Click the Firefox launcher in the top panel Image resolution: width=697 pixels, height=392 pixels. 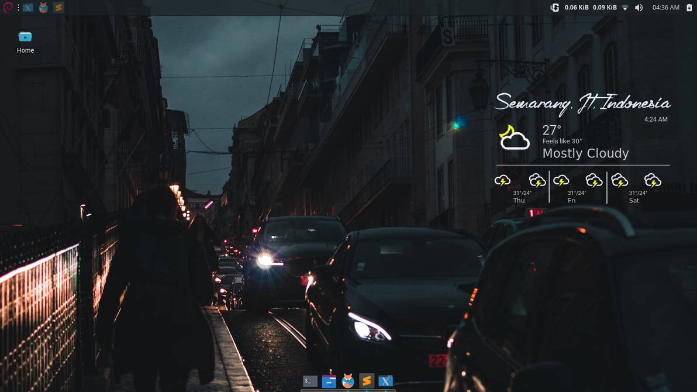pyautogui.click(x=43, y=8)
